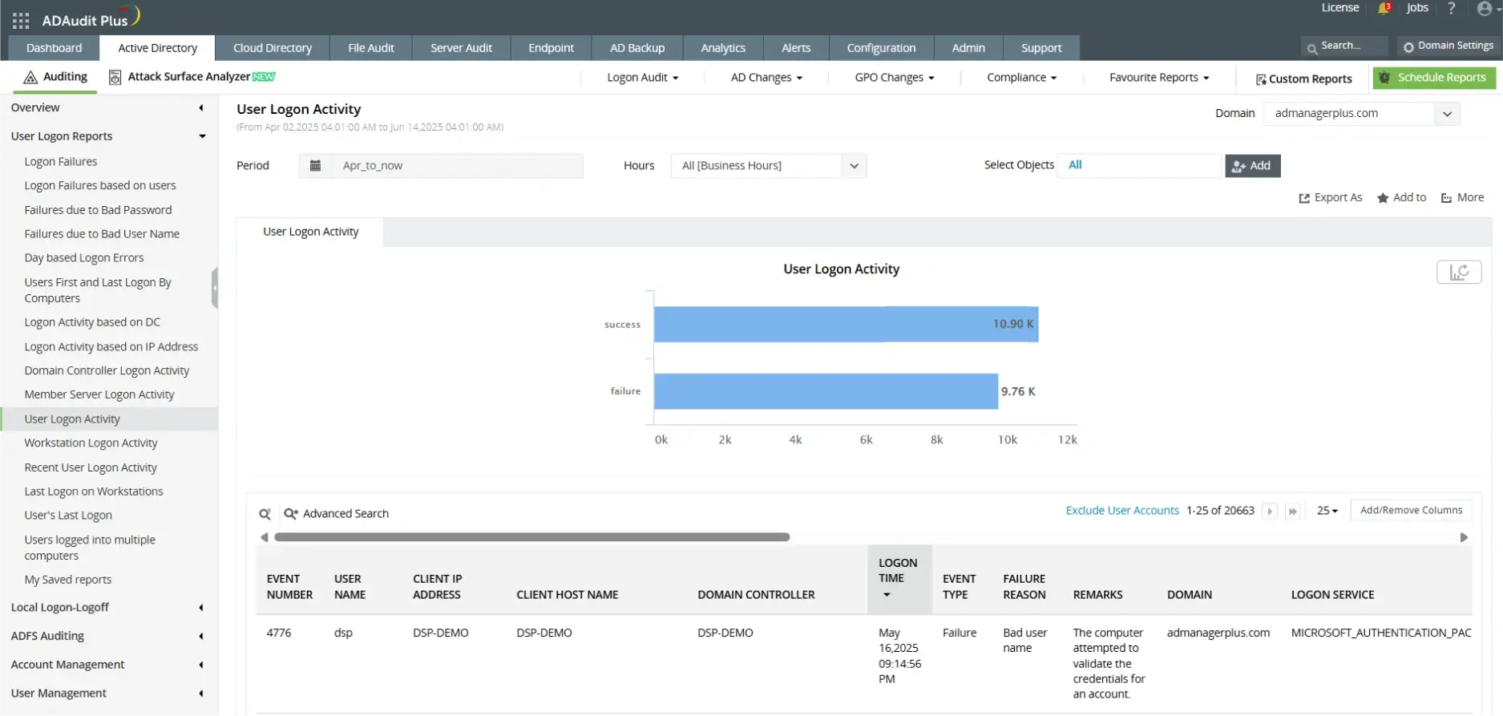1503x716 pixels.
Task: Open the Configuration tab
Action: 881,48
